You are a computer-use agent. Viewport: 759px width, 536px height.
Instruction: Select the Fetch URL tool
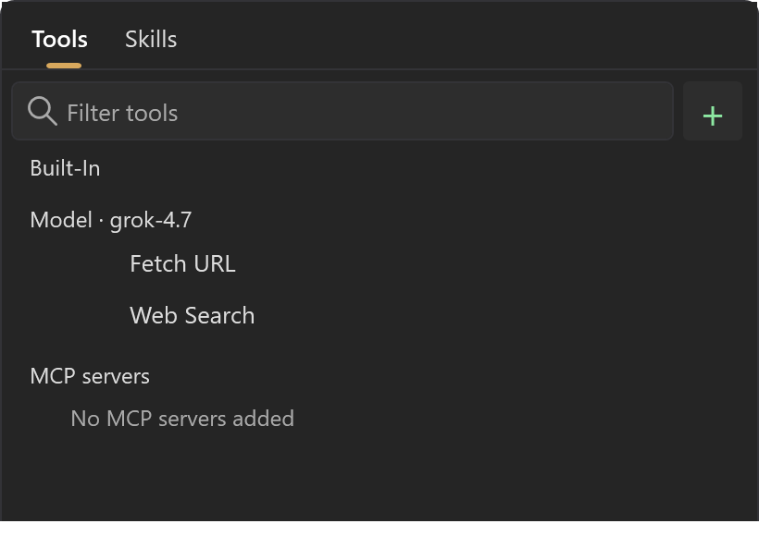click(x=182, y=264)
